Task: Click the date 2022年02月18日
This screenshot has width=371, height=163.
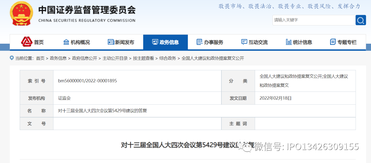Action: [x=276, y=98]
